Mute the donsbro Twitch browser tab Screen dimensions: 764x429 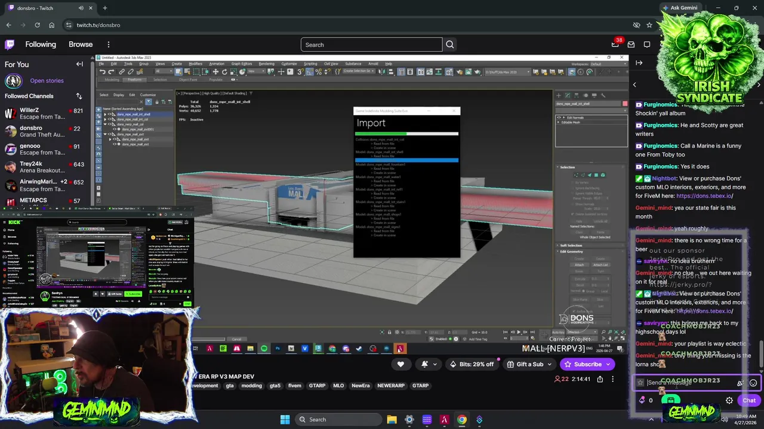(81, 8)
